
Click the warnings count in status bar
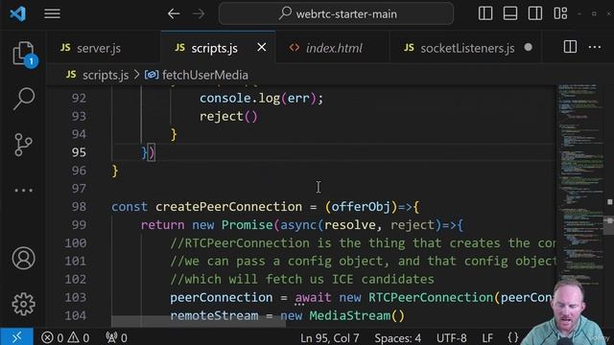(x=79, y=337)
